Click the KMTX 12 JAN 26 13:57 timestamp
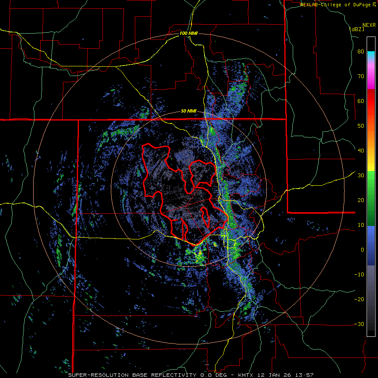Screen dimensions: 378x378 click(x=276, y=375)
